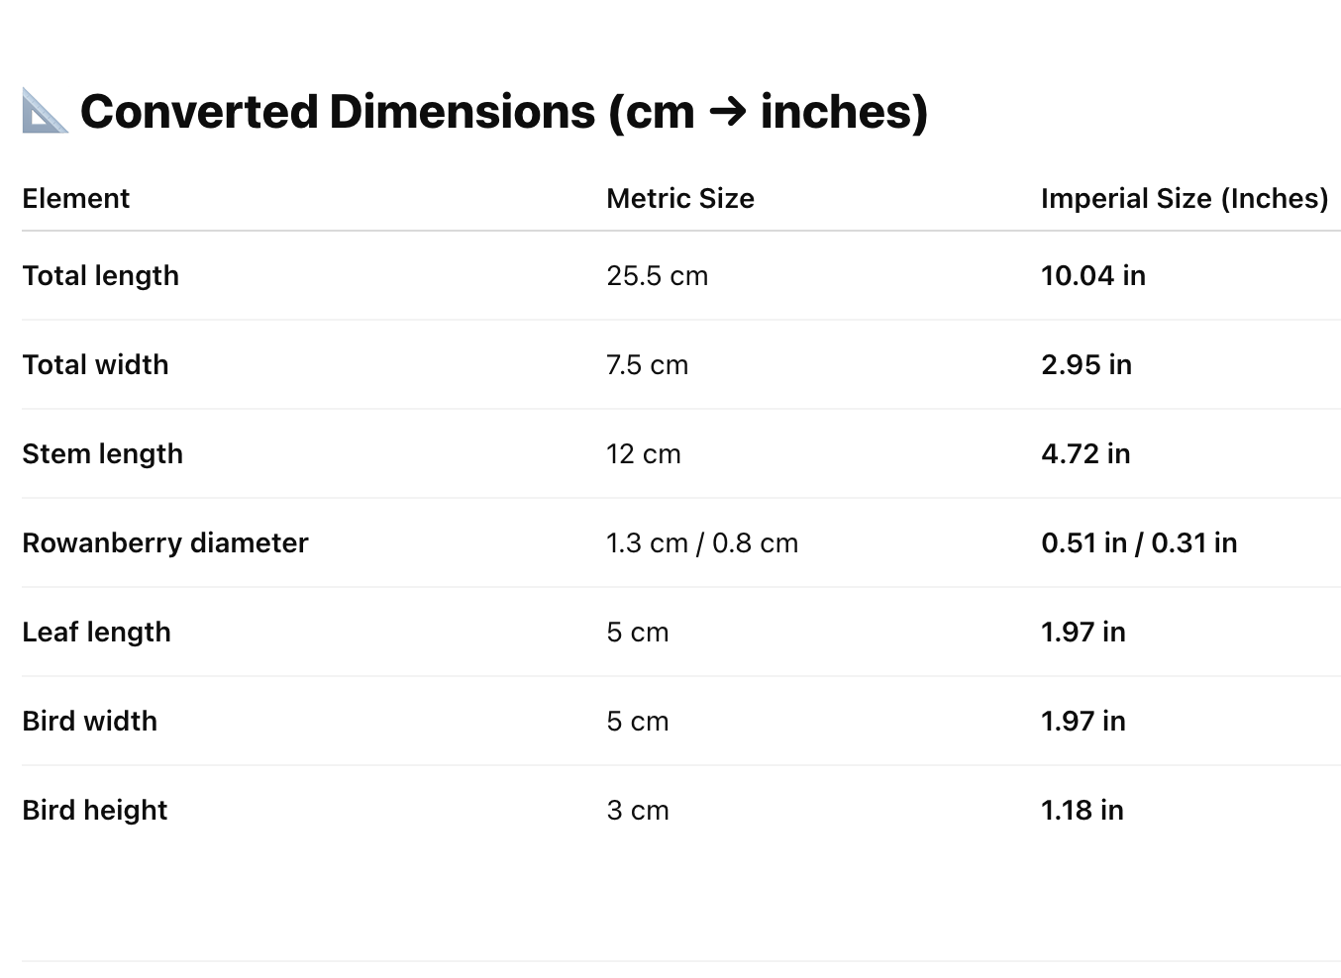Select the Total width row label

(95, 364)
